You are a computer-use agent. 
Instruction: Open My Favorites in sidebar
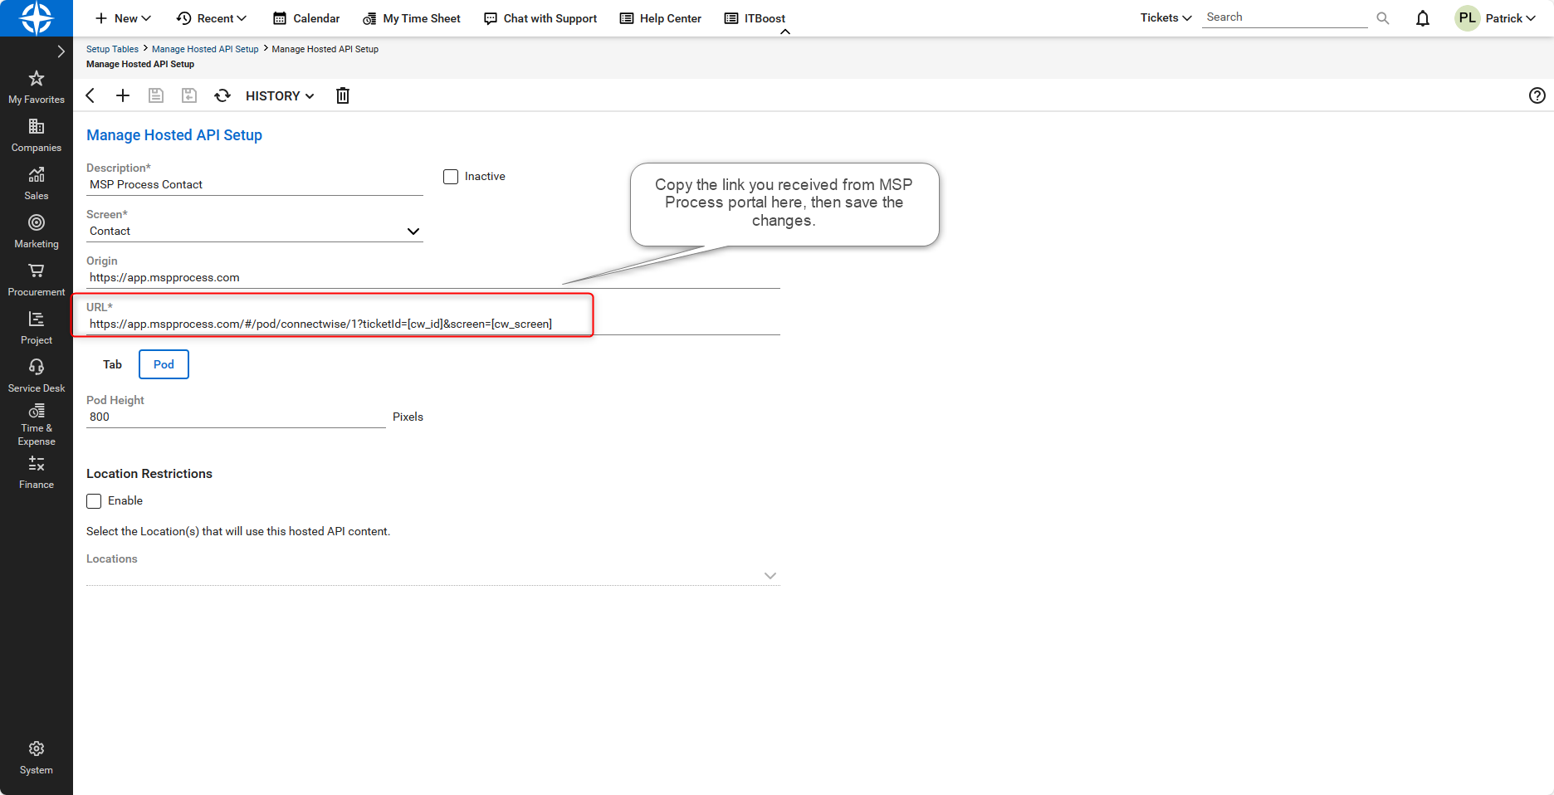point(37,88)
